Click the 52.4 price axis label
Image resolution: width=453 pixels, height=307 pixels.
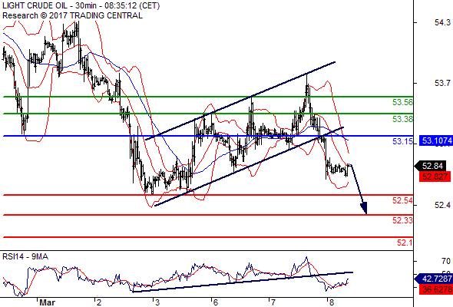442,206
